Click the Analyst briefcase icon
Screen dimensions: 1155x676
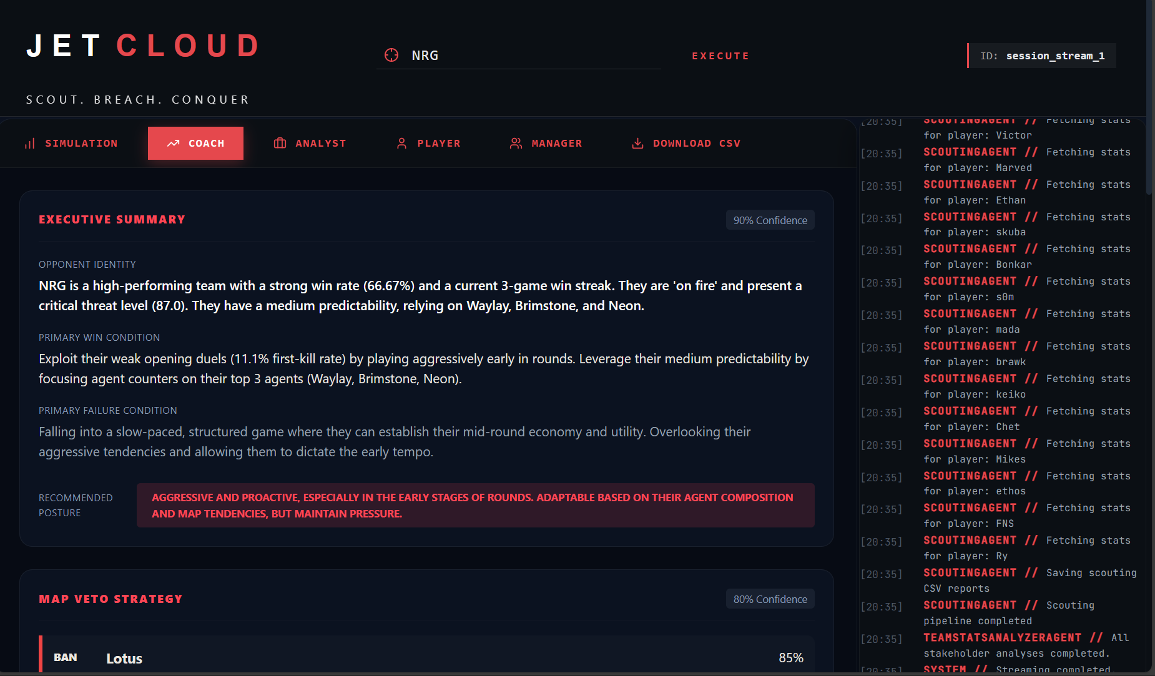click(x=280, y=144)
